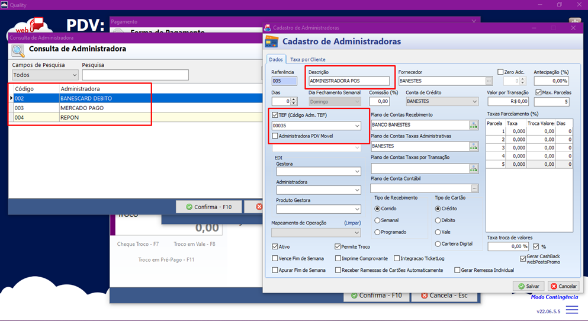This screenshot has width=588, height=321.
Task: Click the Plano de Contas Taxas Administrativas lookup icon
Action: click(474, 146)
